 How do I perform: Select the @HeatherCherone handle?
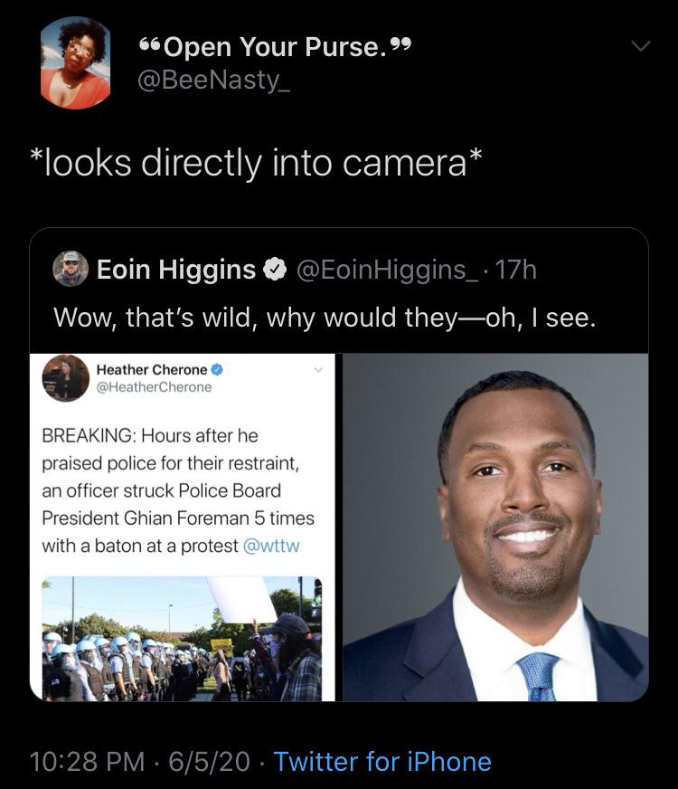click(x=154, y=387)
